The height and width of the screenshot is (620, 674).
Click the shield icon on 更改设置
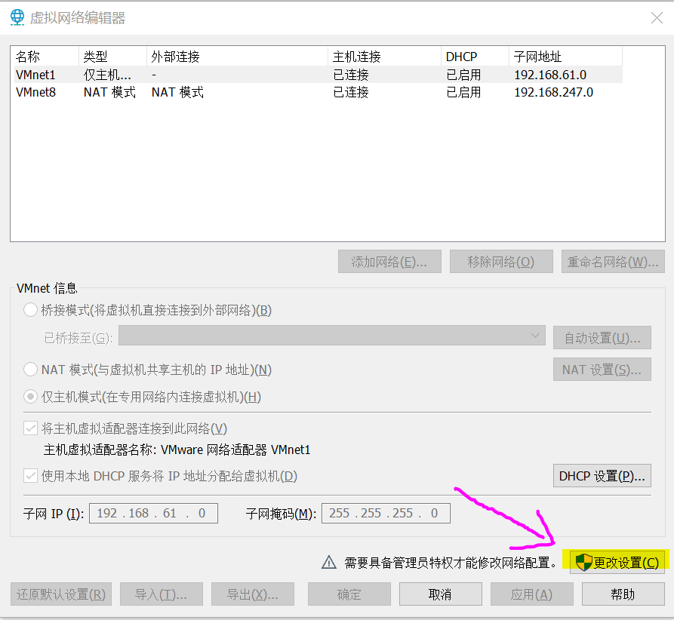pos(583,562)
